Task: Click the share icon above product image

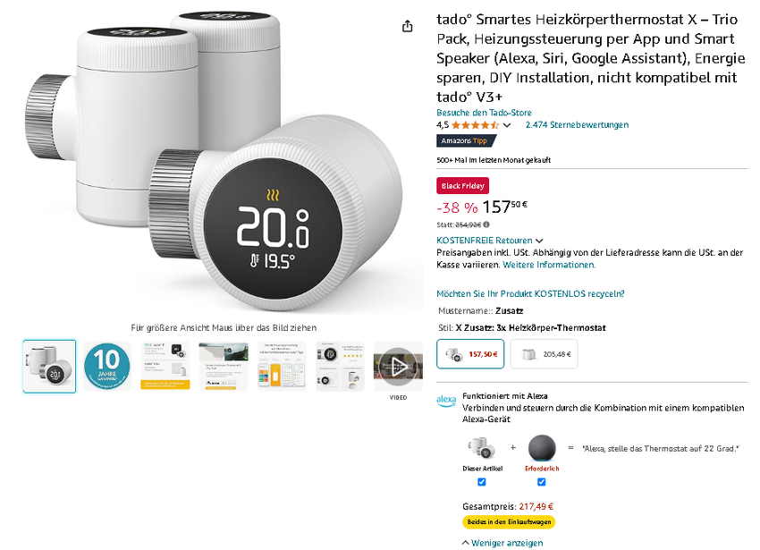Action: click(x=407, y=26)
